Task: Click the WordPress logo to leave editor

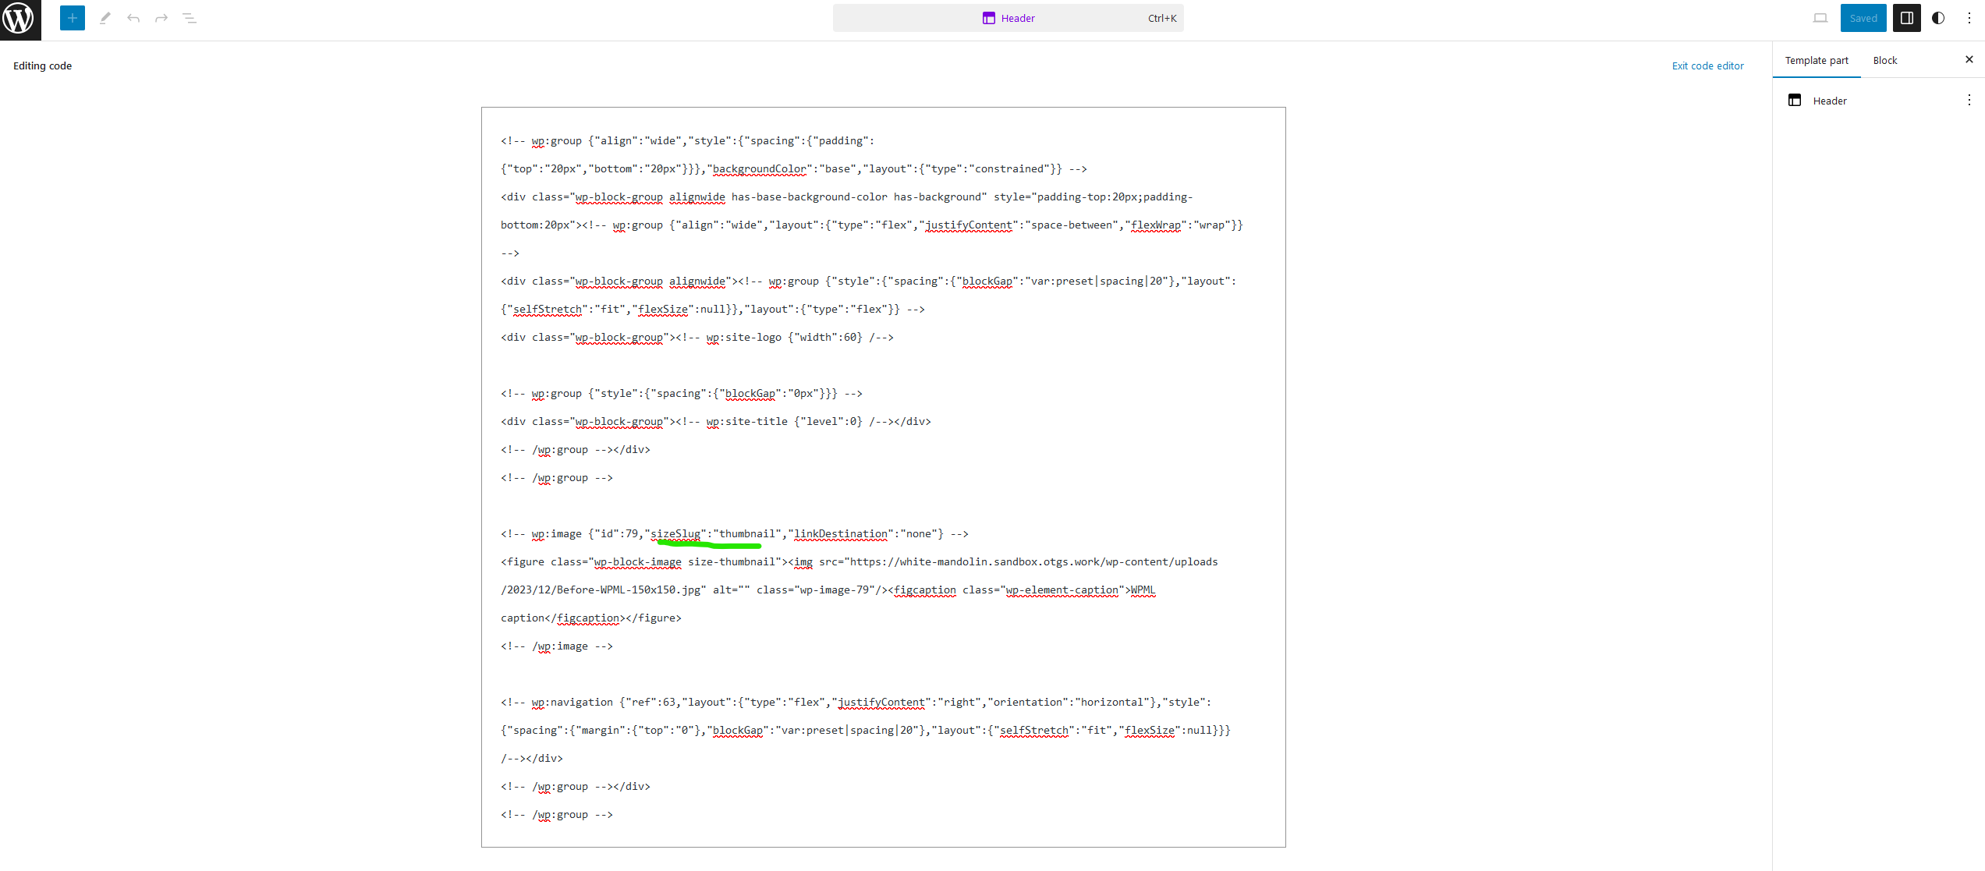Action: pos(19,19)
